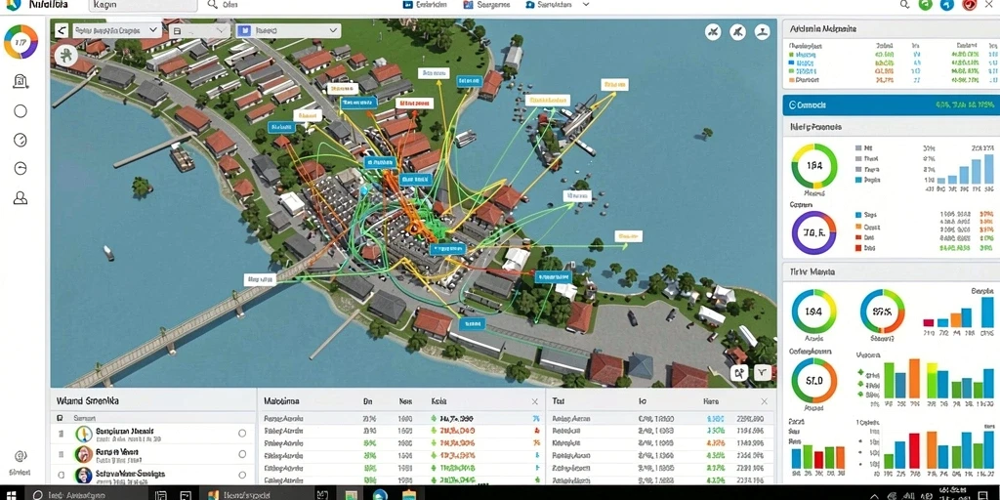Click the building icon in the left sidebar
This screenshot has width=1000, height=500.
(21, 81)
